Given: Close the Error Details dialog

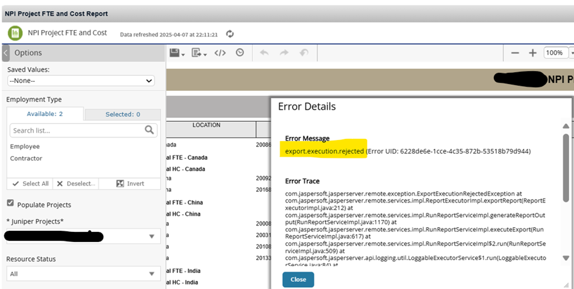Looking at the screenshot, I should coord(298,280).
